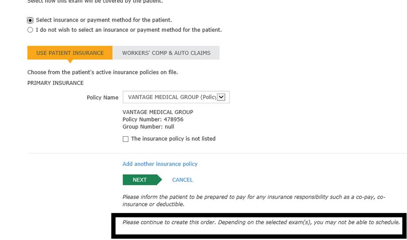Open the Policy Name dropdown arrow
407x240 pixels.
tap(221, 97)
